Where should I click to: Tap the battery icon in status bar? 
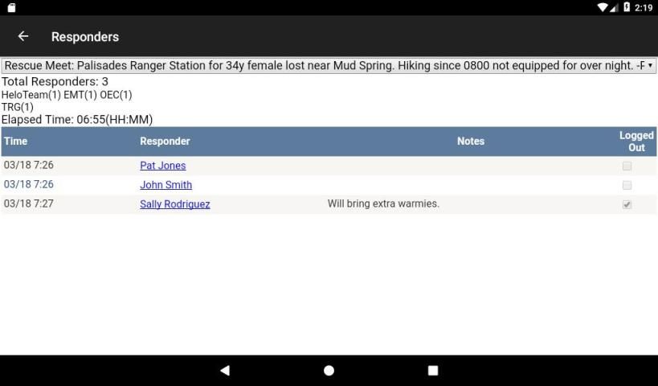pyautogui.click(x=627, y=7)
